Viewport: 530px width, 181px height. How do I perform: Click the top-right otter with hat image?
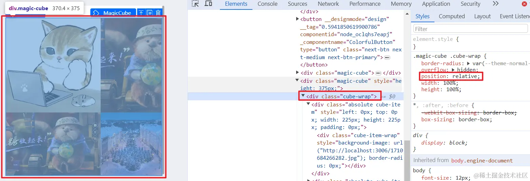point(131,65)
